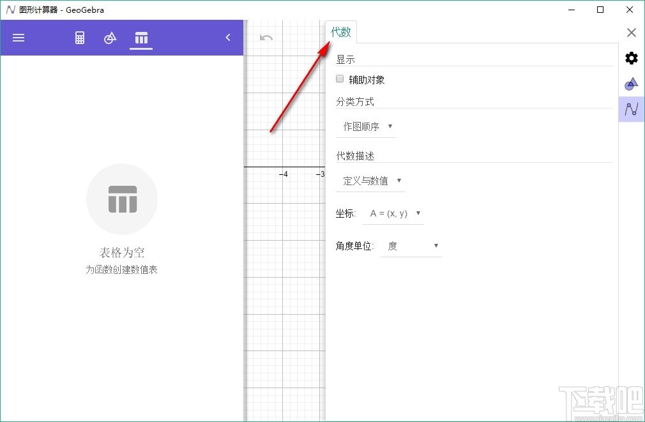Select the algebra input panel icon
The image size is (645, 422).
[631, 109]
